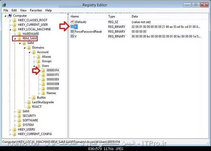This screenshot has width=211, height=151.
Task: Select the SECURITY key label
Action: pyautogui.click(x=29, y=116)
